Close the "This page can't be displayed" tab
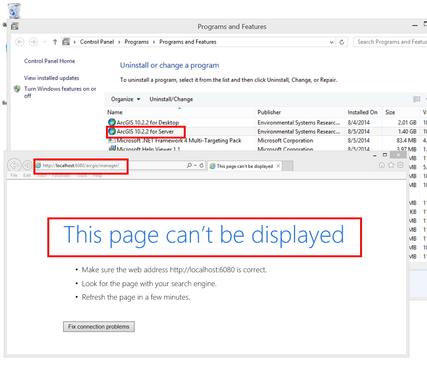 point(278,166)
